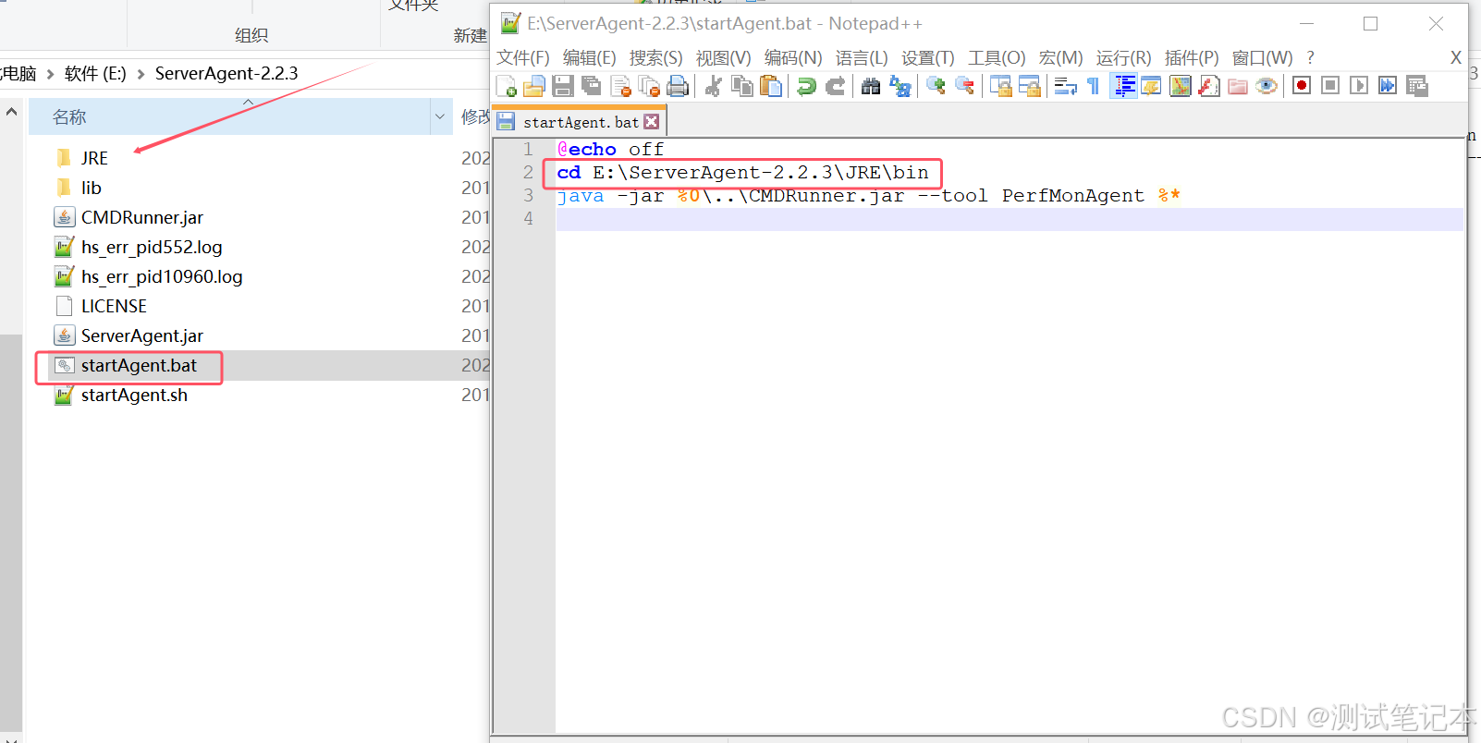Undo the last edit via green arrow

point(806,86)
